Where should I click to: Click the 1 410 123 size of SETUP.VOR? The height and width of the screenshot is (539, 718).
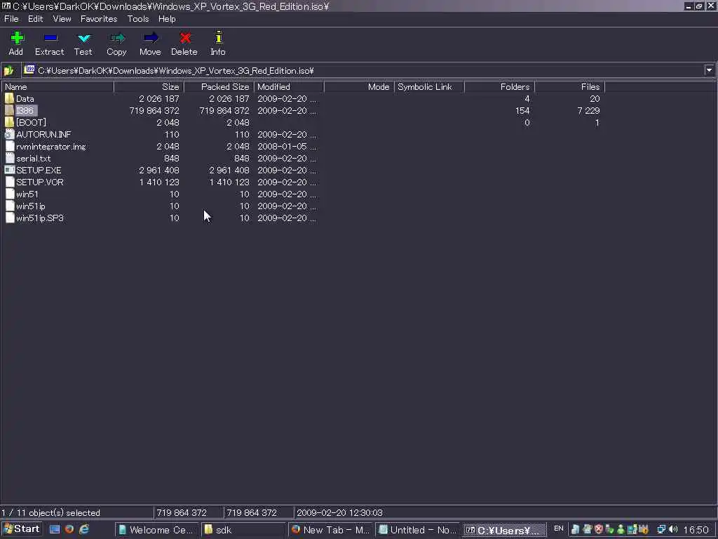159,182
